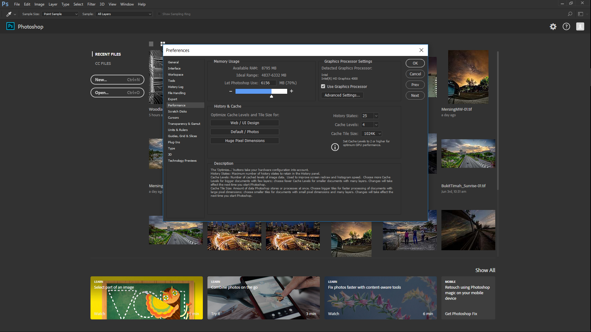The width and height of the screenshot is (591, 332).
Task: Open the settings gear icon on Start screen
Action: tap(553, 27)
